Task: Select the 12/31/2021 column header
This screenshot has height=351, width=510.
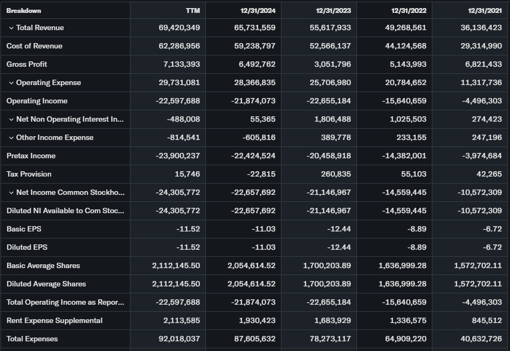Action: (x=484, y=11)
